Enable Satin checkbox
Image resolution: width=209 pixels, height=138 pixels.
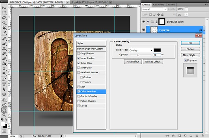click(x=79, y=87)
